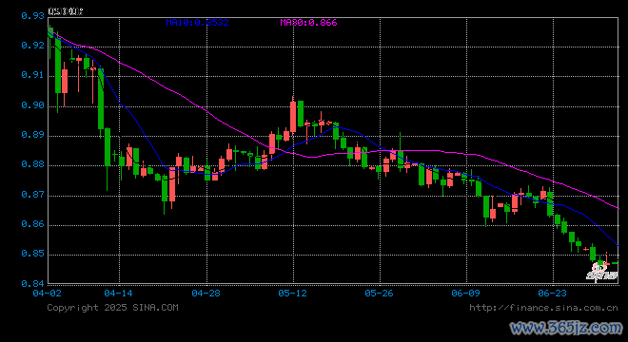Click the www.365jz.com watermark logo
The image size is (628, 342).
coord(566,329)
